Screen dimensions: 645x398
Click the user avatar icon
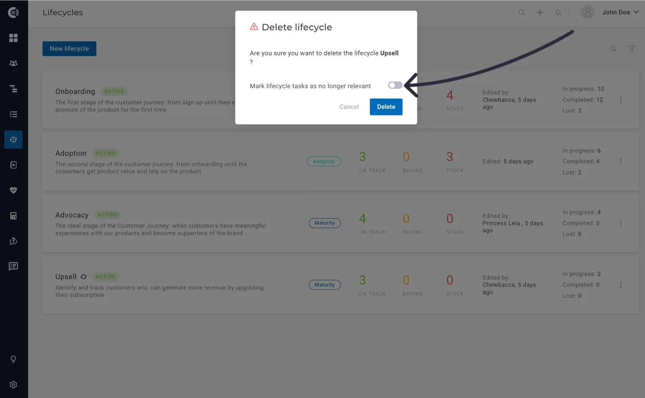588,12
